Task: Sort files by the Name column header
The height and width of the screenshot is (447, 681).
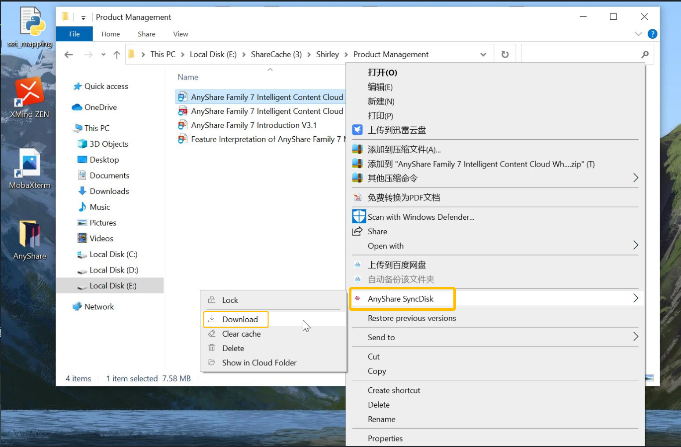Action: pyautogui.click(x=188, y=77)
